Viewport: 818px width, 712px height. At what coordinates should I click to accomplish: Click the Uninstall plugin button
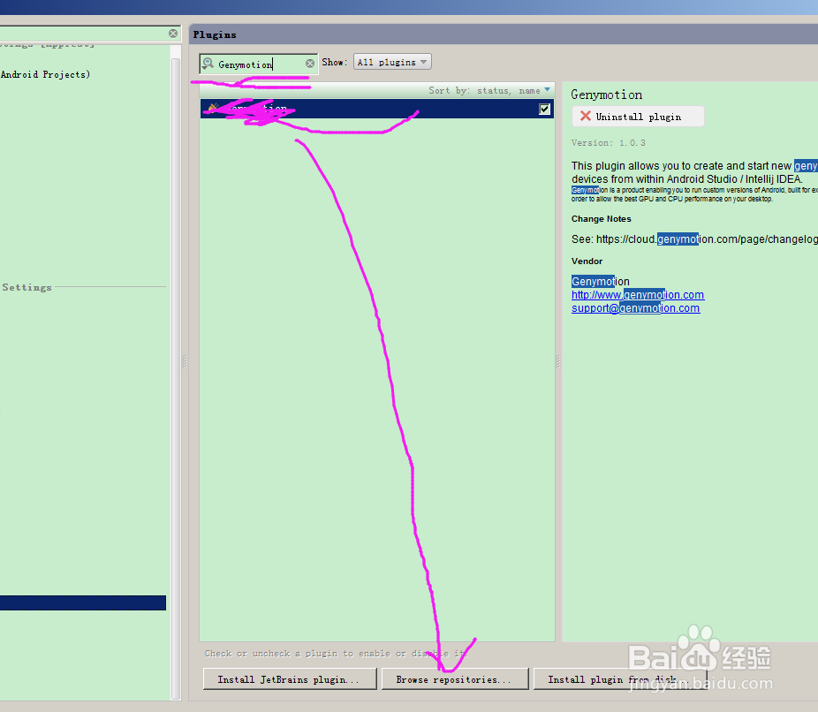pos(638,117)
